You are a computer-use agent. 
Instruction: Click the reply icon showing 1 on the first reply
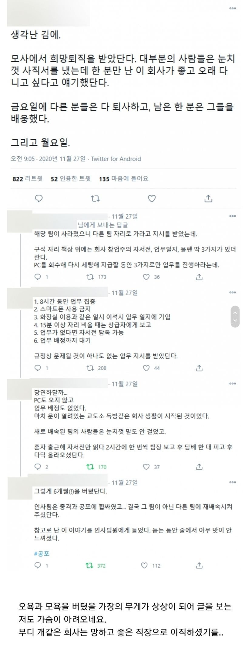(38, 277)
